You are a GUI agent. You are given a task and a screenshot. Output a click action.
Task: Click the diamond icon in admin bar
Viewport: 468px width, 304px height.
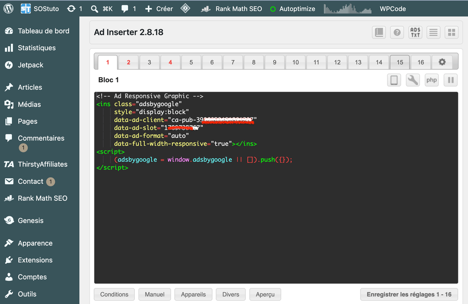tap(186, 8)
